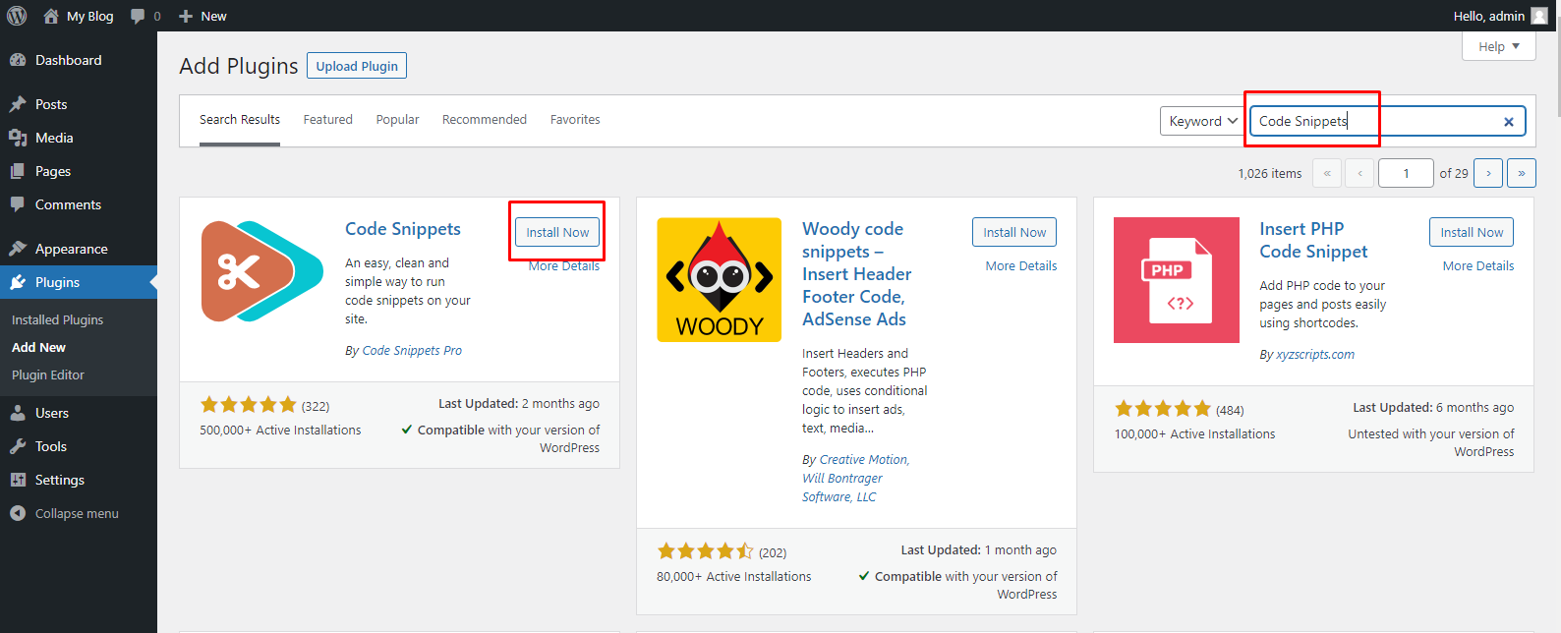Open the Woody code snippets title link
This screenshot has width=1561, height=633.
coord(857,274)
